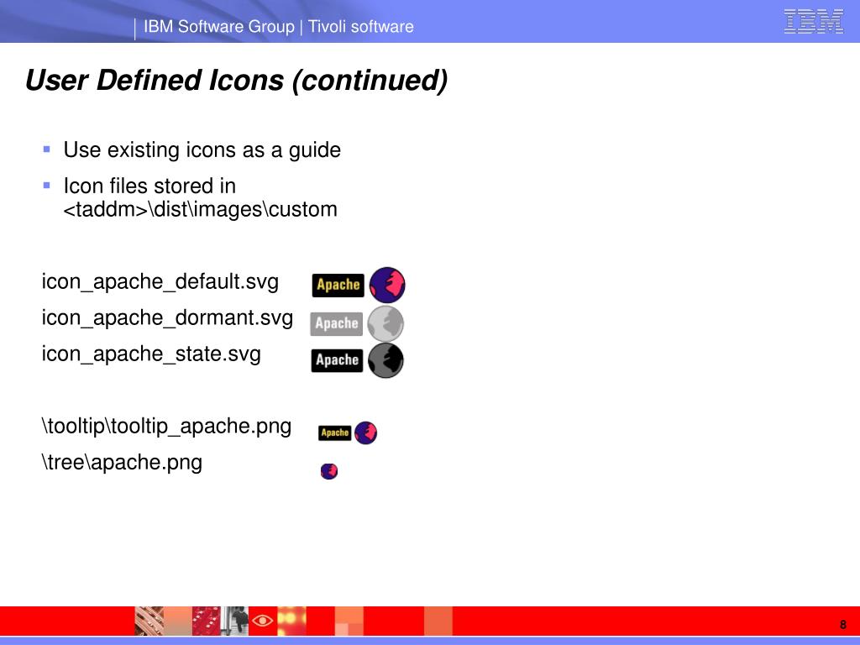Image resolution: width=860 pixels, height=645 pixels.
Task: Click the text icon_apache_default.svg
Action: 160,282
